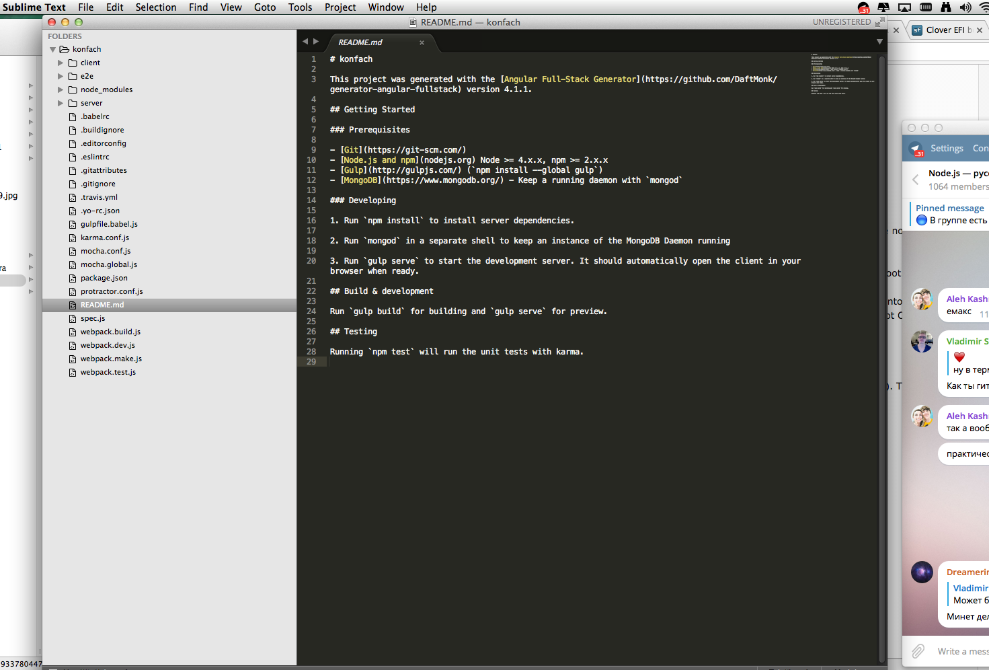Open the Selection menu
Screen dimensions: 989x670
click(x=156, y=7)
